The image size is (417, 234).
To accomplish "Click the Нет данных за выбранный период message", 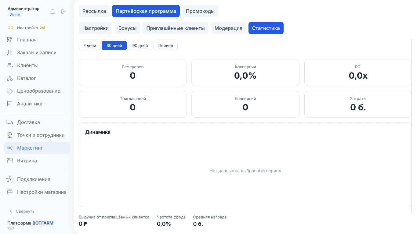I will pyautogui.click(x=245, y=171).
